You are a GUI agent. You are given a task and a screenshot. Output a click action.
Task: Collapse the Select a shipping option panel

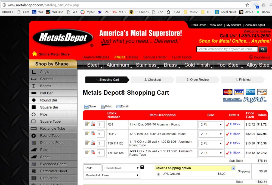233,168
